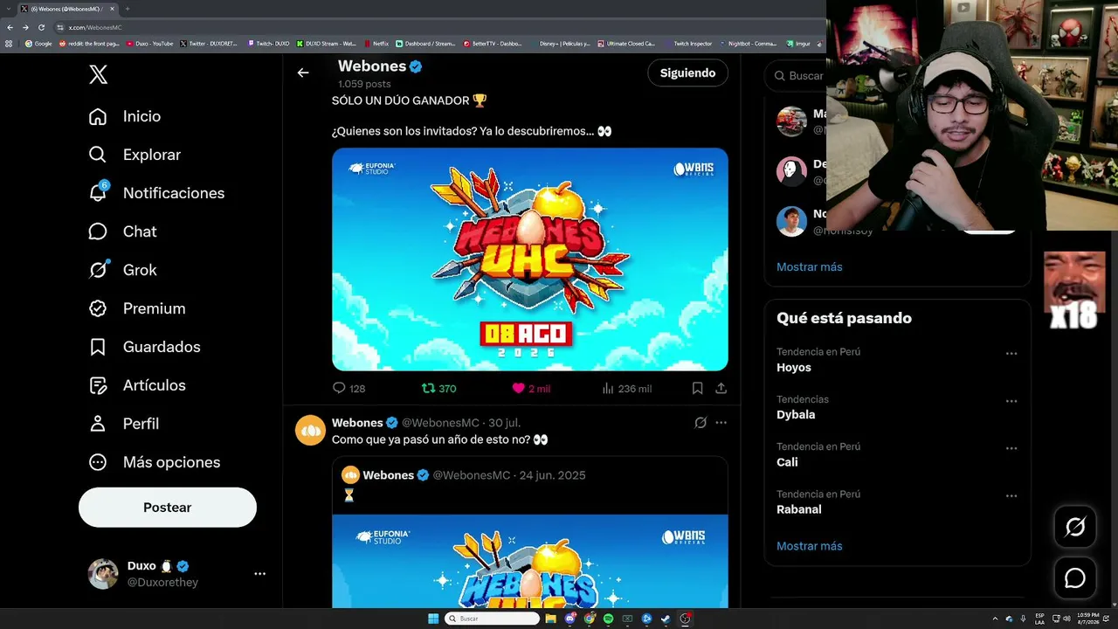Image resolution: width=1118 pixels, height=629 pixels.
Task: Open the Notificaciones bell icon
Action: click(x=98, y=193)
